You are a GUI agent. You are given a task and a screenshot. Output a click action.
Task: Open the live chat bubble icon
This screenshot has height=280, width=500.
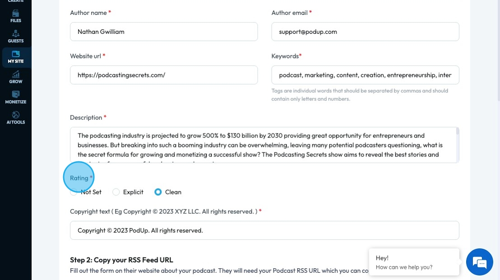pos(479,262)
